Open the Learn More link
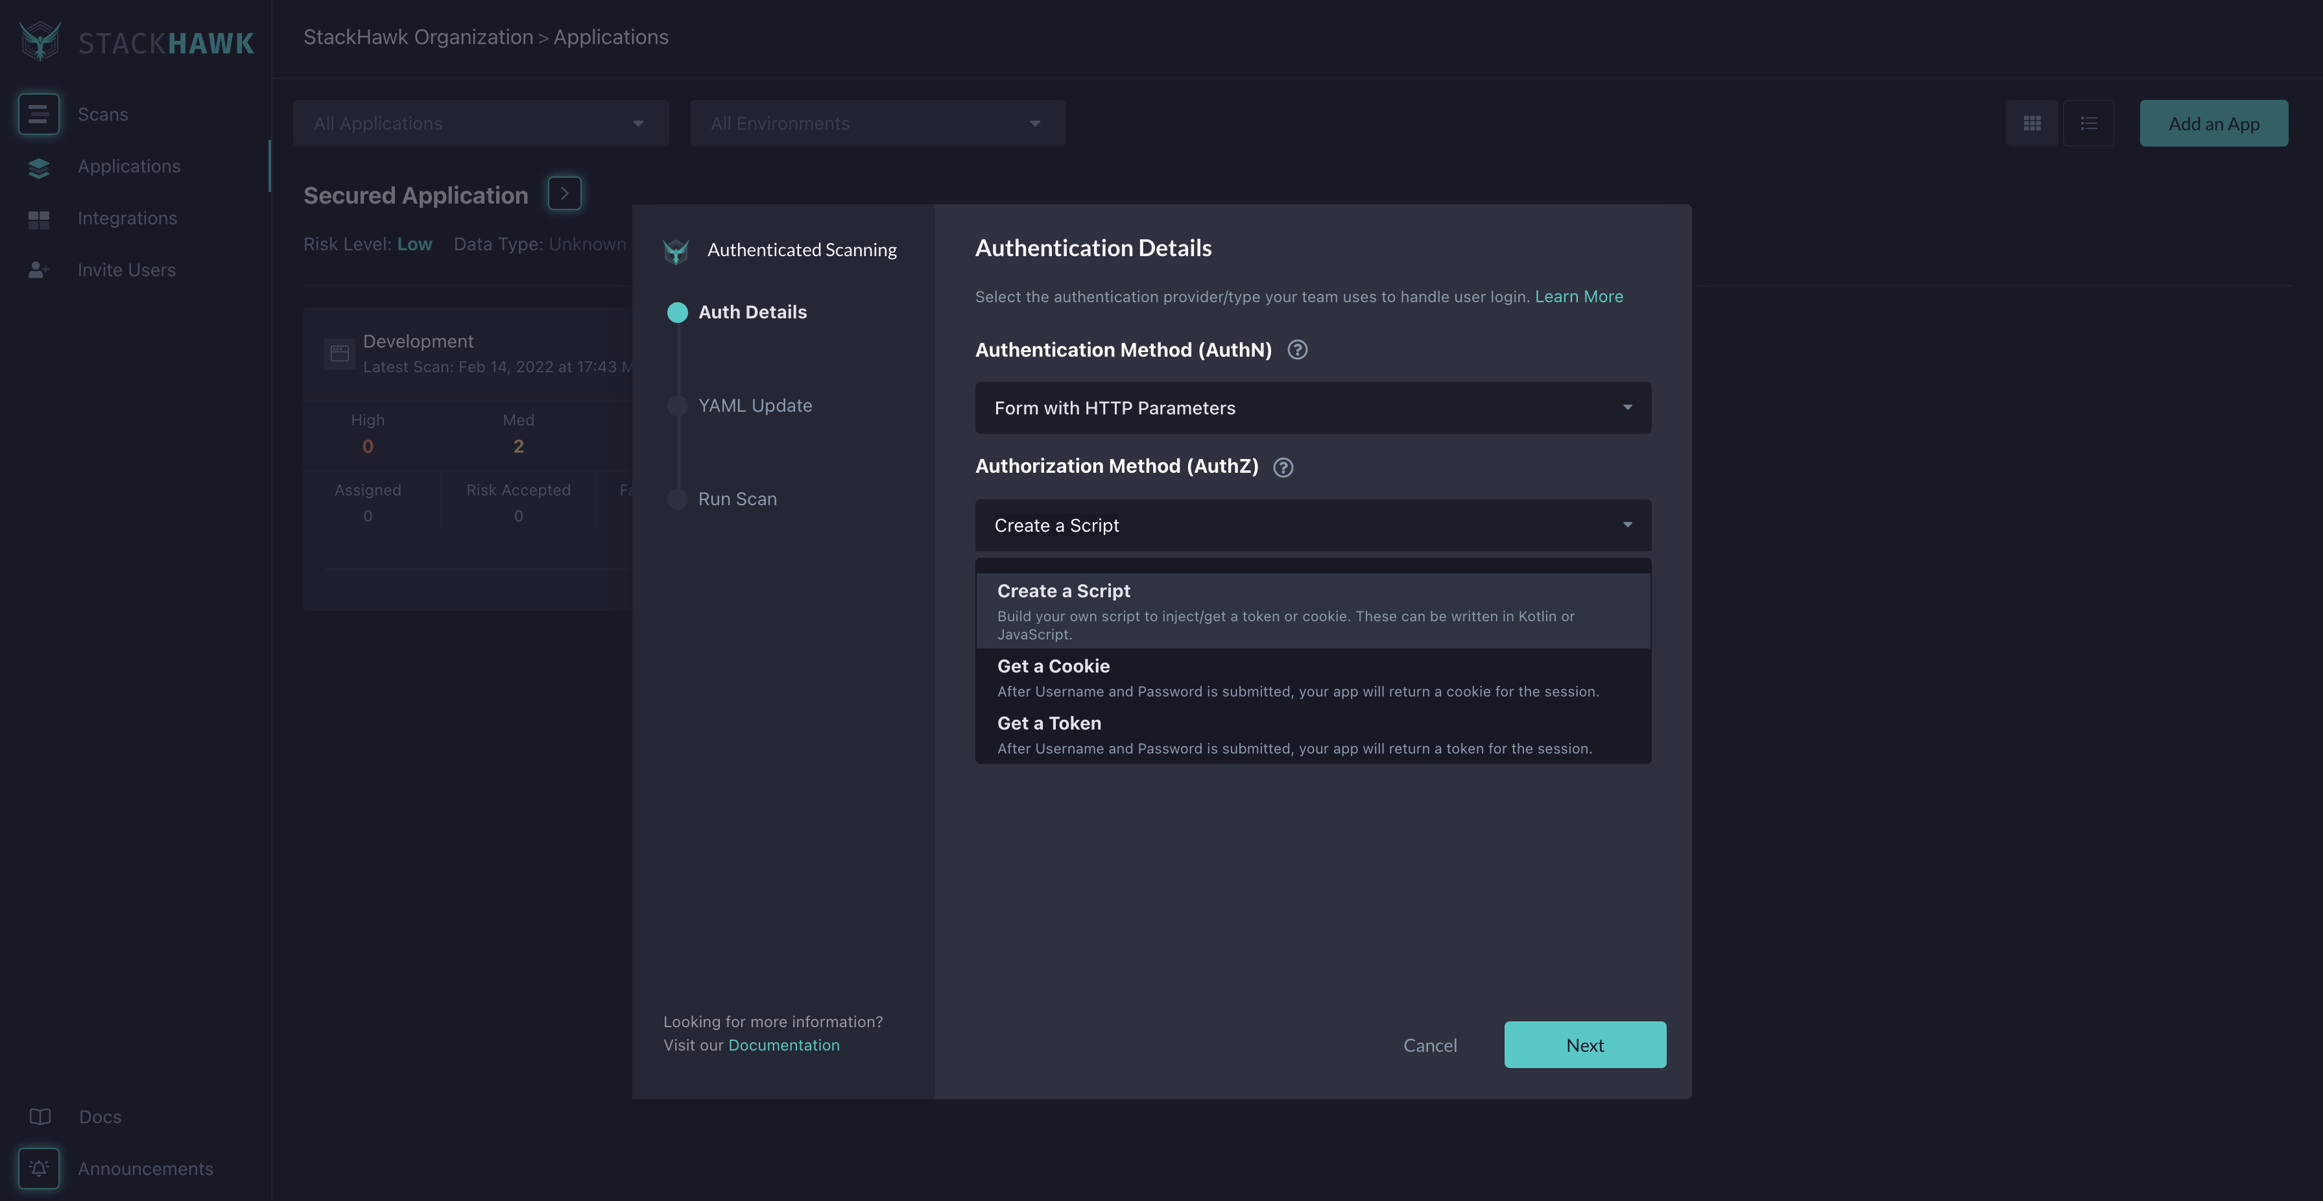Screen dimensions: 2323x1201 (1578, 296)
